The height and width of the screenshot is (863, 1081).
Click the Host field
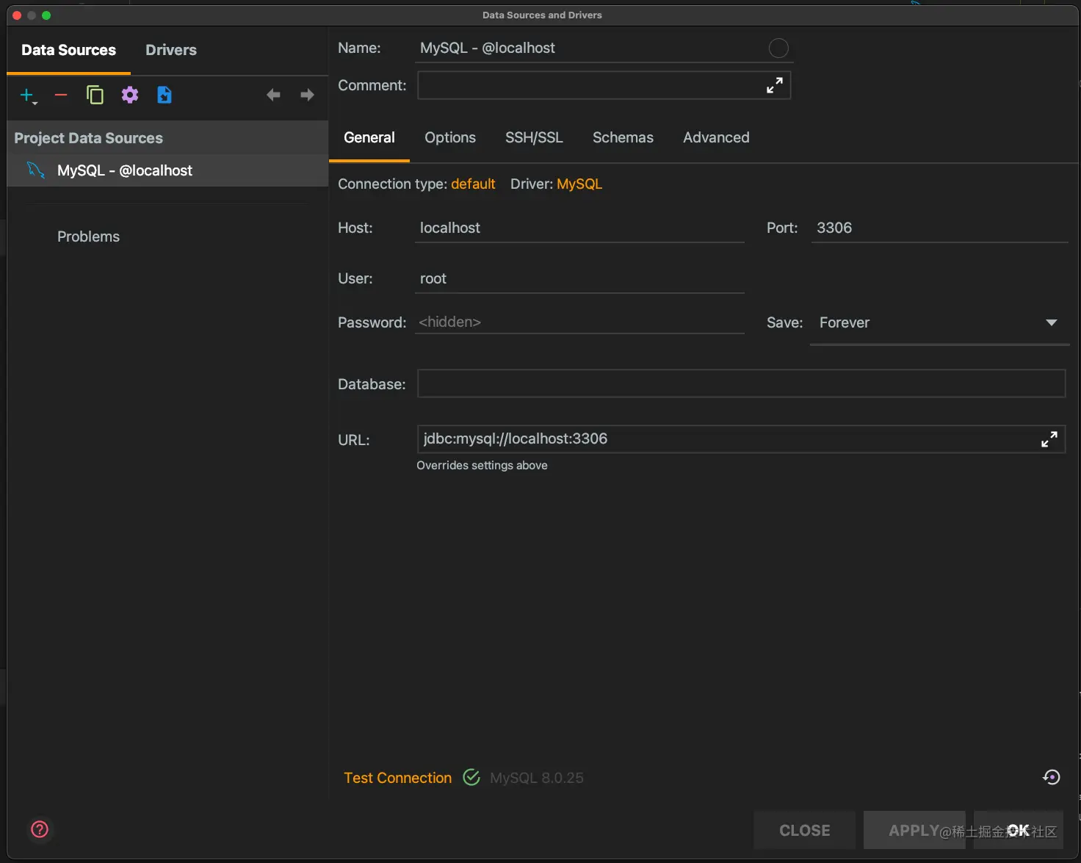(x=579, y=228)
